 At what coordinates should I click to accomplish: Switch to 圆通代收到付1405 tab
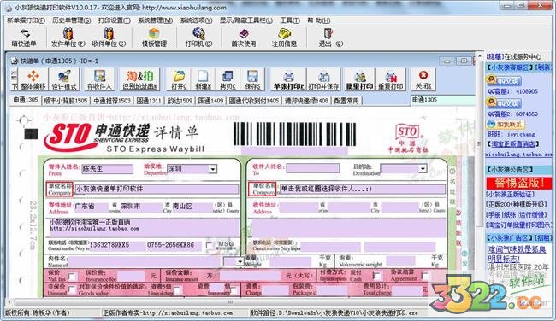tap(254, 101)
